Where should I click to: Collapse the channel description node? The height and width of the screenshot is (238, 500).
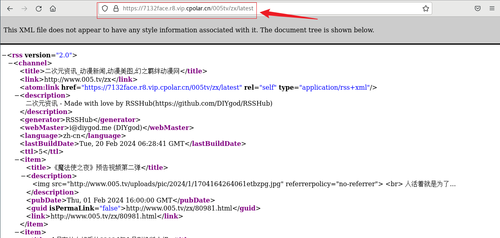tap(16, 95)
